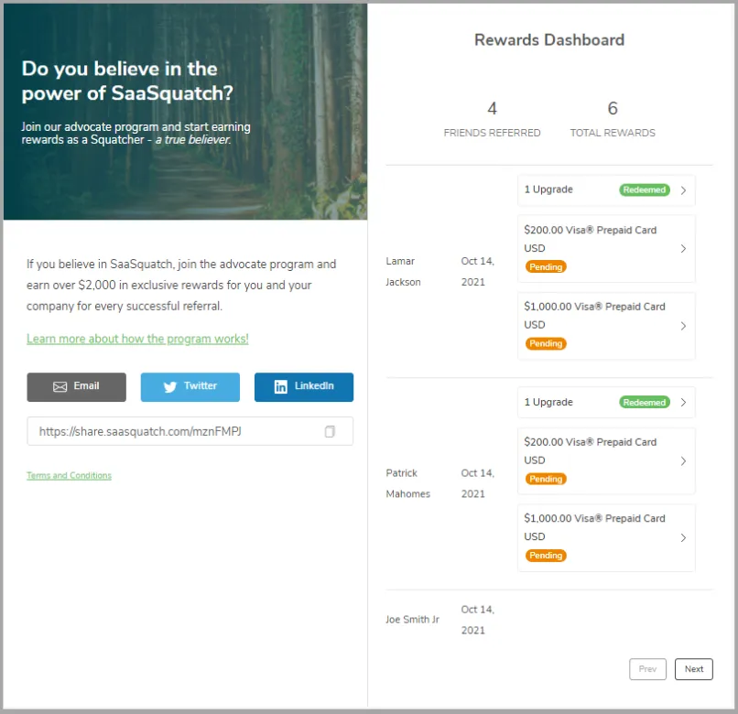Viewport: 738px width, 714px height.
Task: Click Redeemed badge on Lamar Jackson's upgrade
Action: (645, 189)
